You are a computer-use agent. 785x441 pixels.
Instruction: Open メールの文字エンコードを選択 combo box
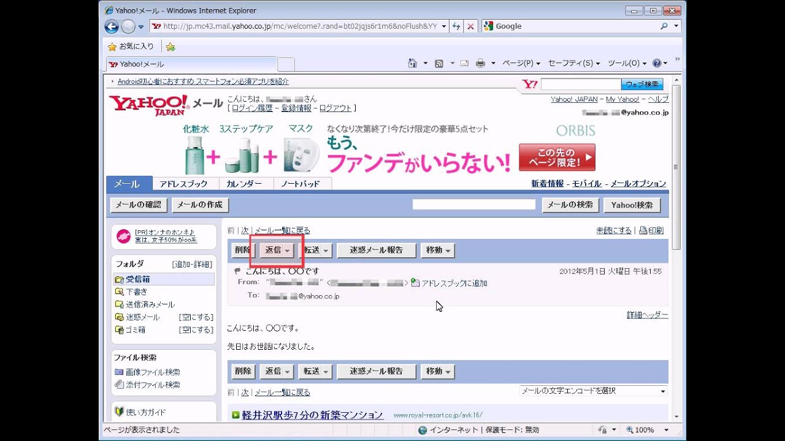[x=593, y=391]
